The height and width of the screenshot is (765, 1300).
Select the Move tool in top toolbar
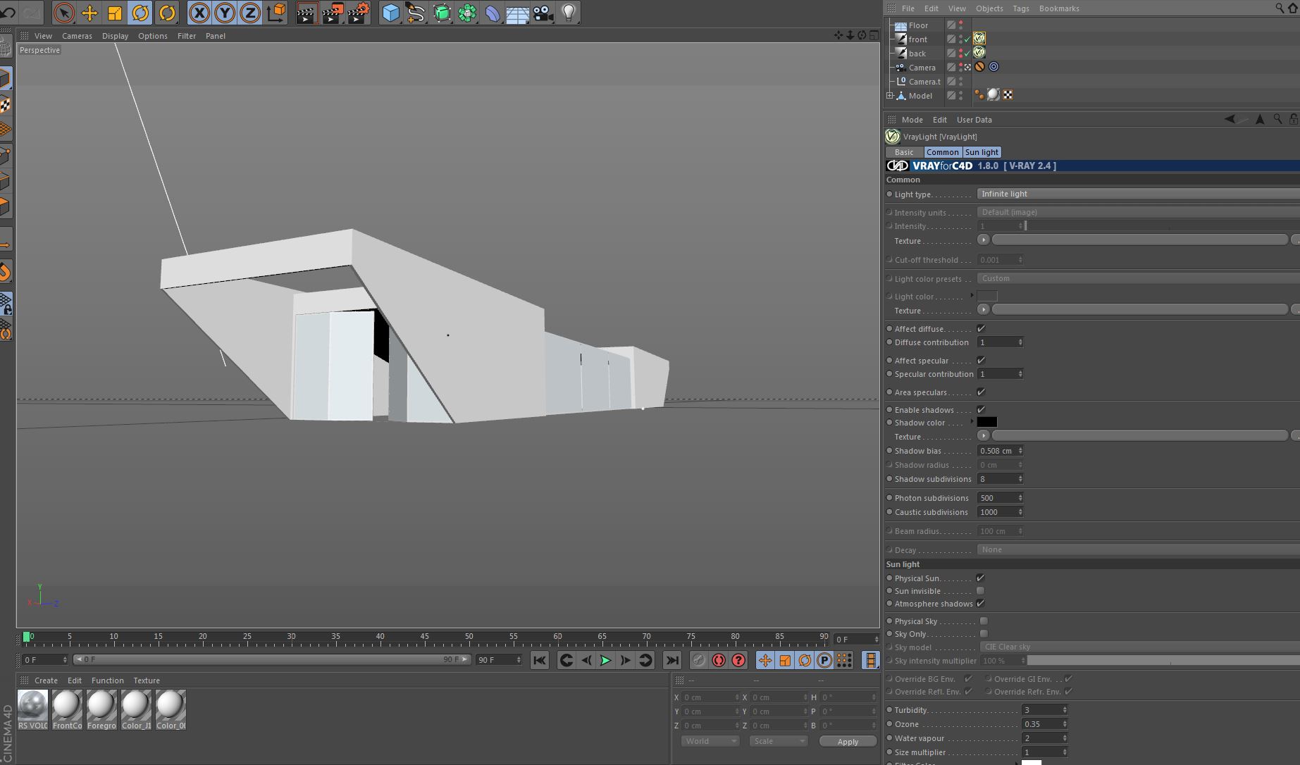(x=89, y=13)
